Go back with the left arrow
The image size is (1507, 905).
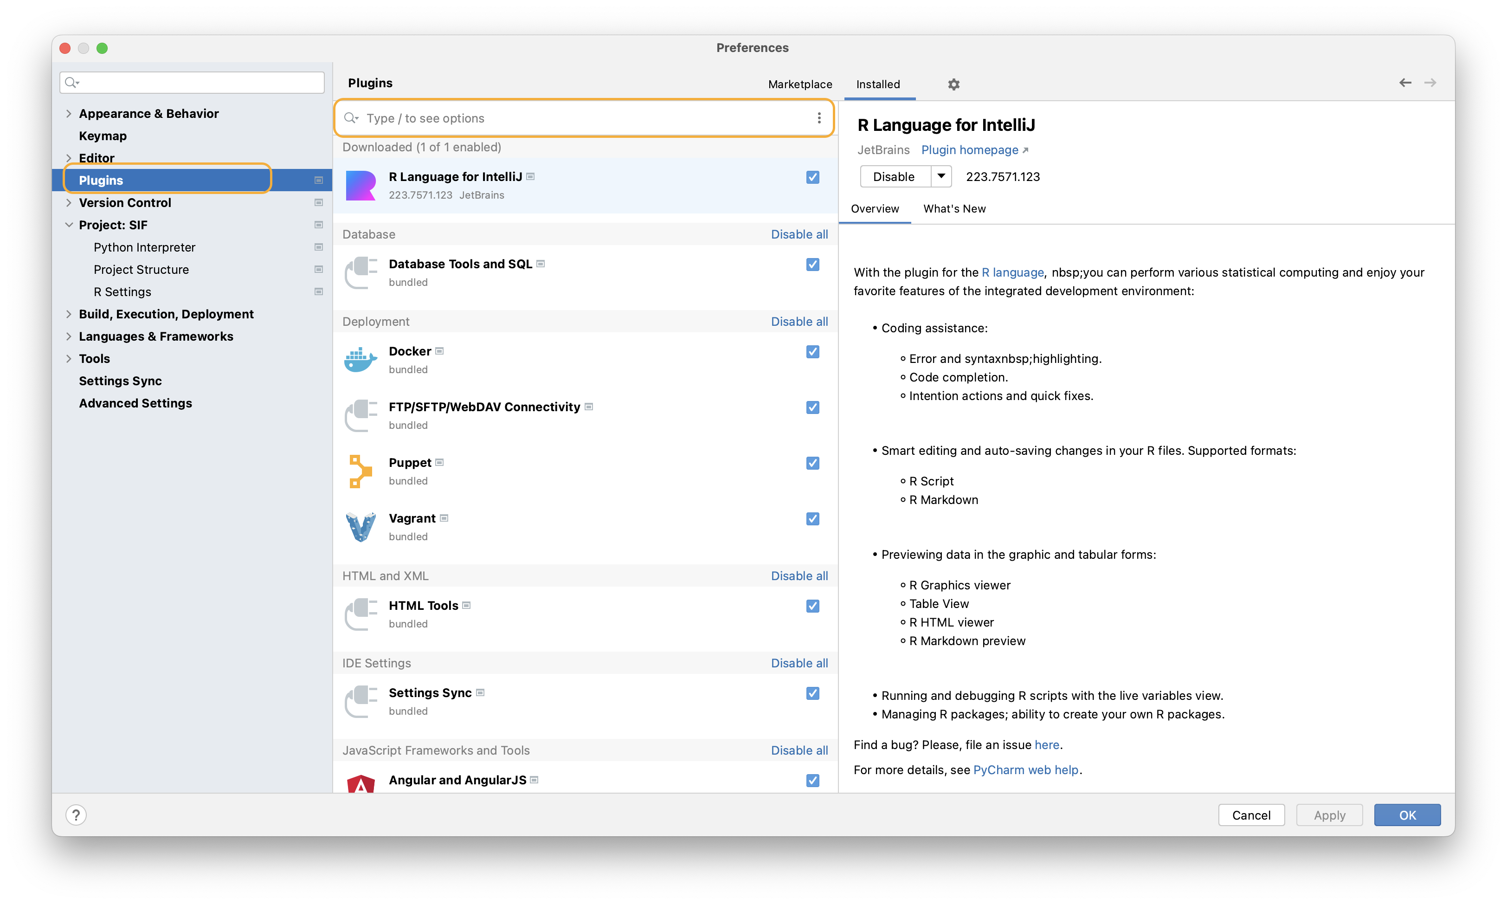(1404, 83)
